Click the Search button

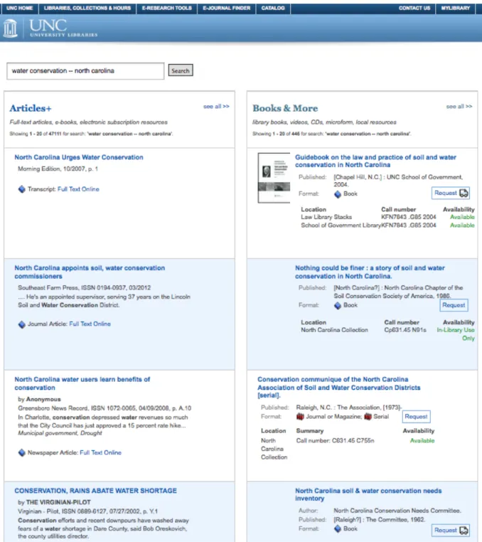coord(181,70)
